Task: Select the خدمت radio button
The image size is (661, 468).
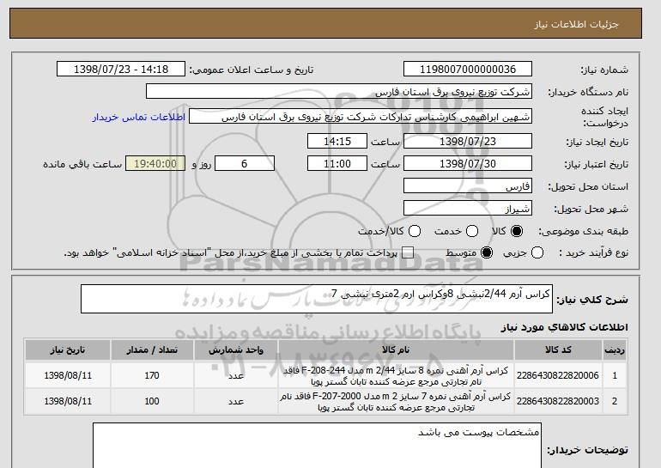Action: tap(472, 231)
